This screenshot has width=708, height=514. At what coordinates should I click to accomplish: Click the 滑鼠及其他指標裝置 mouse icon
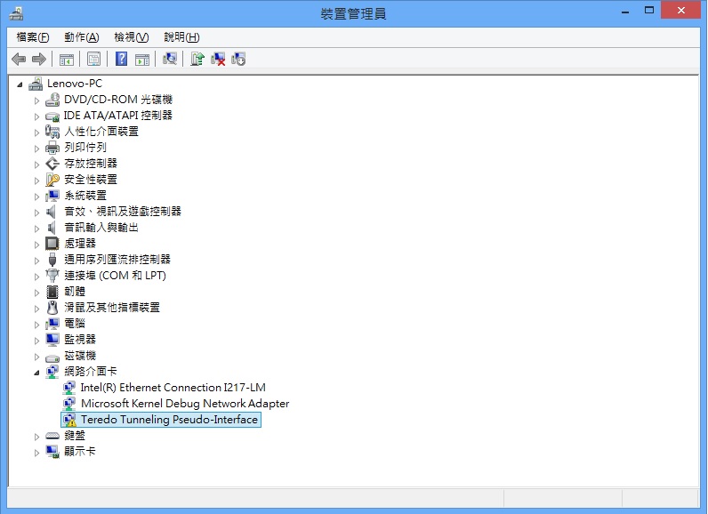tap(52, 308)
